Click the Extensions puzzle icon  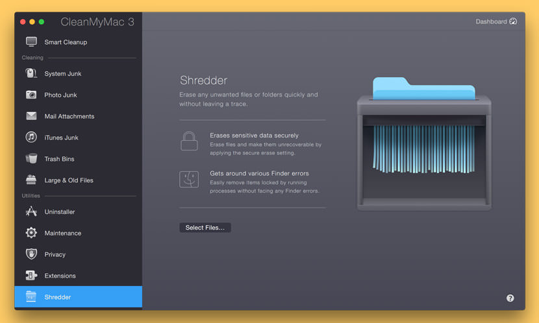[x=31, y=275]
